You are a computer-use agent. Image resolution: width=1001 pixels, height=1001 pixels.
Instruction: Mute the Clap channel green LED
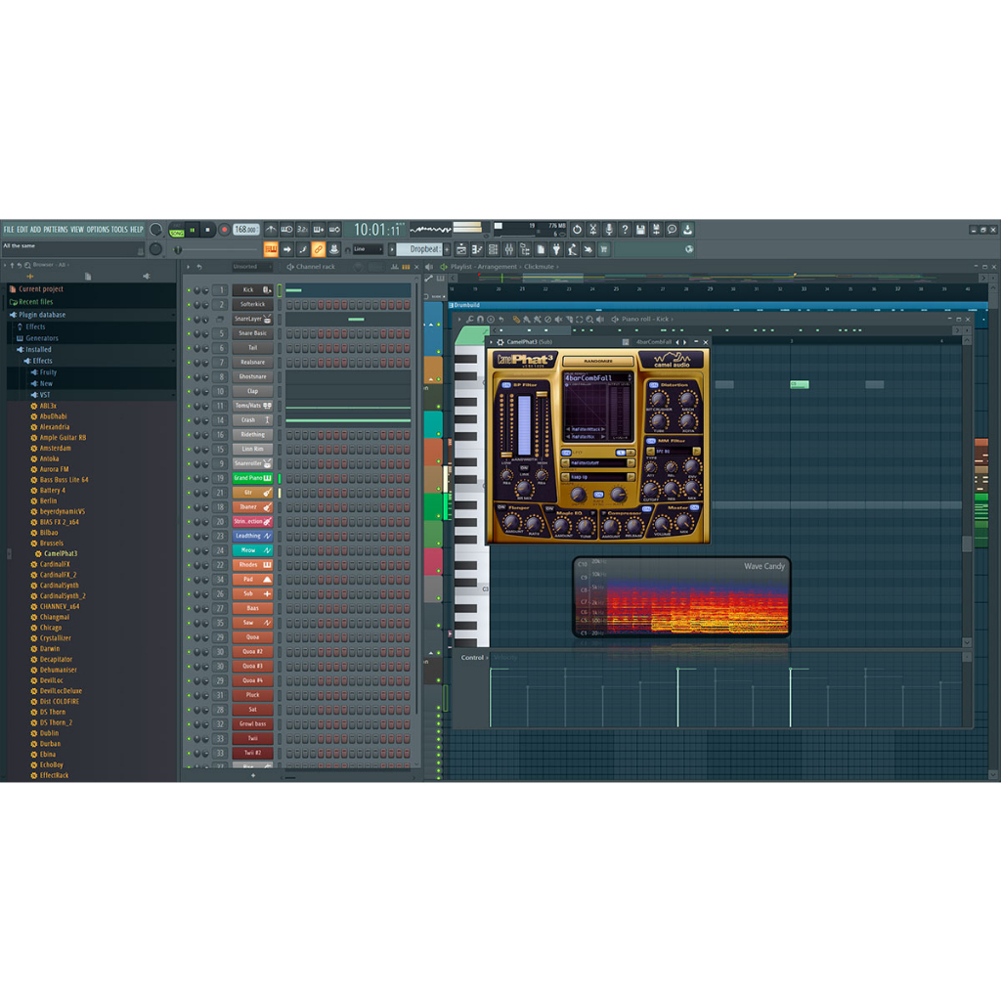(189, 392)
